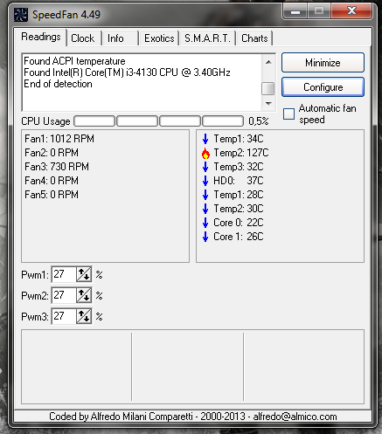Viewport: 382px width, 434px height.
Task: Click the 'Coded by Alfredo Milani Comparetti' status bar
Action: pos(192,417)
